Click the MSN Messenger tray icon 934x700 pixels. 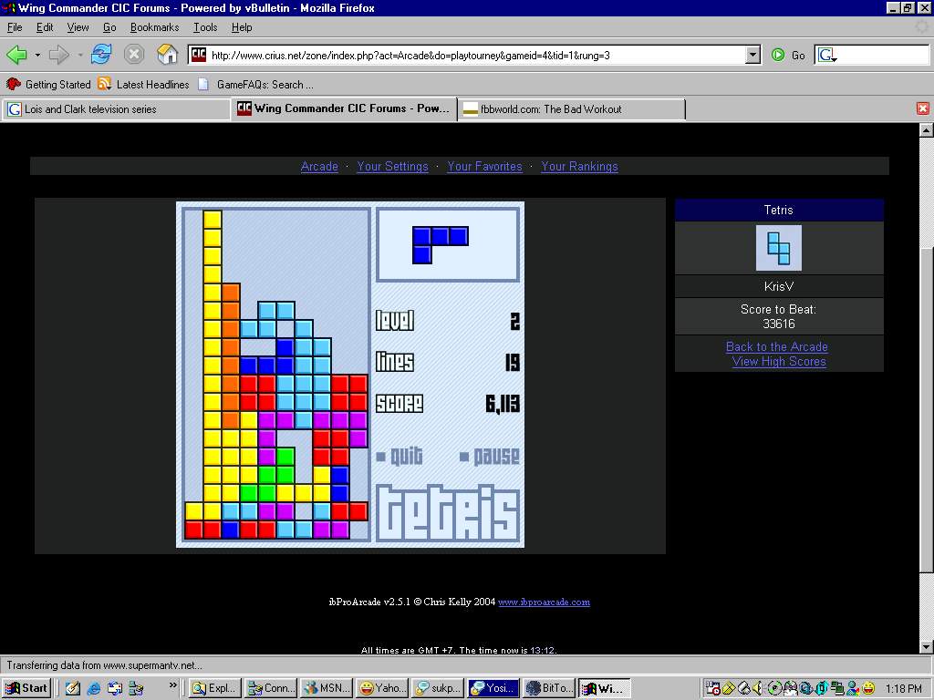[853, 688]
